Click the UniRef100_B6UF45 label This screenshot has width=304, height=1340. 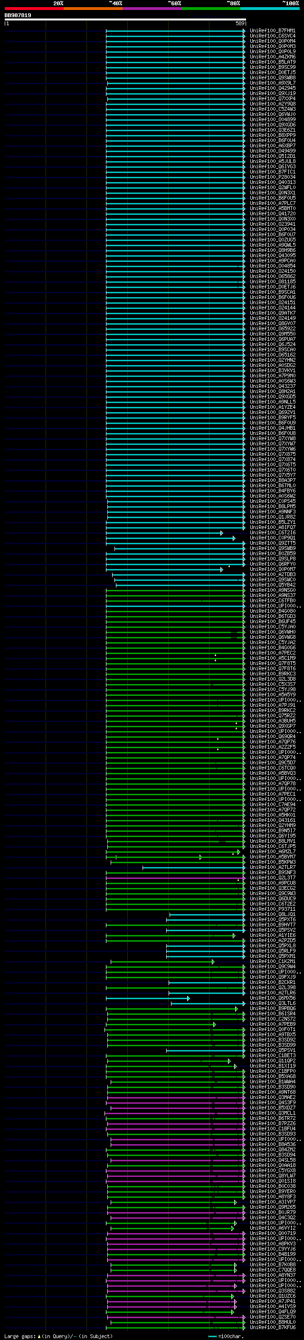tap(272, 622)
